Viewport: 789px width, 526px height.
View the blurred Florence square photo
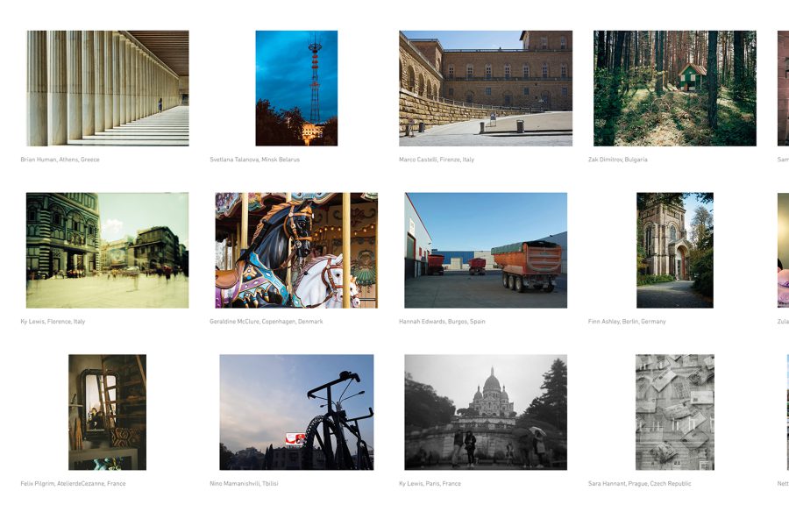108,250
